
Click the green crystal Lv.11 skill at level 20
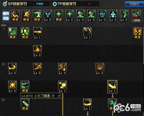pos(25,105)
